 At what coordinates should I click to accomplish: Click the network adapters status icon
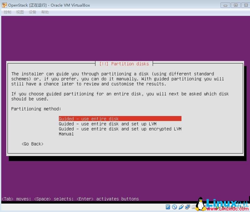click(x=188, y=207)
